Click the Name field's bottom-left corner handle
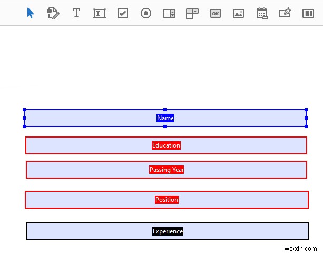Viewport: 323px width, 254px height. tap(24, 126)
